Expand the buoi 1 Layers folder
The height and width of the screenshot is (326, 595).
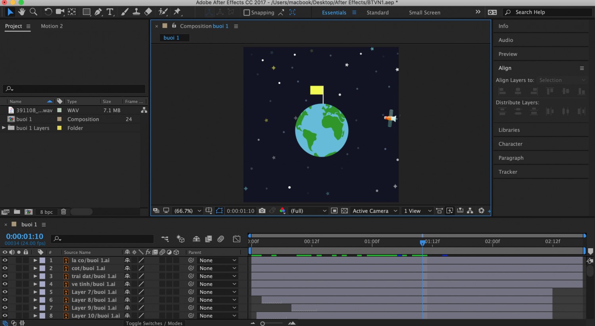click(x=4, y=128)
